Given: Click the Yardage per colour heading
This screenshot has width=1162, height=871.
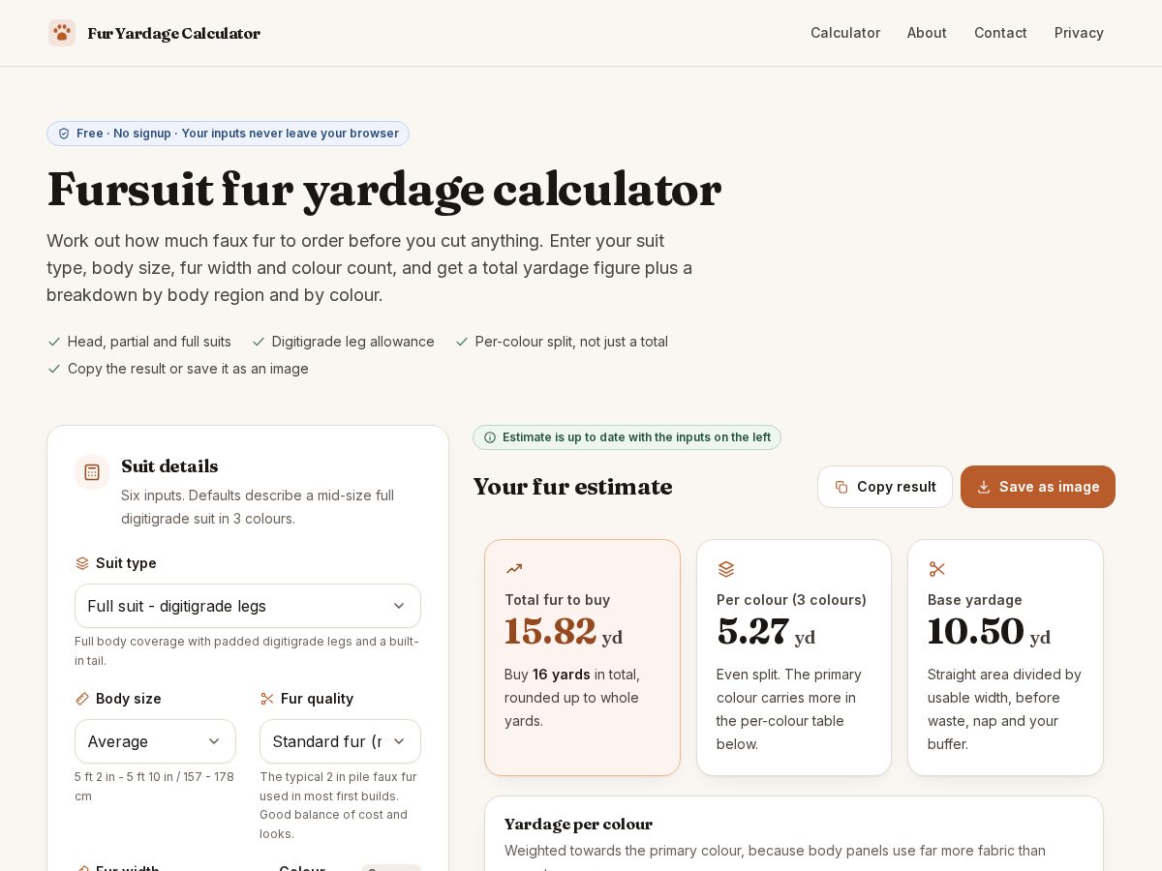Looking at the screenshot, I should (x=578, y=825).
